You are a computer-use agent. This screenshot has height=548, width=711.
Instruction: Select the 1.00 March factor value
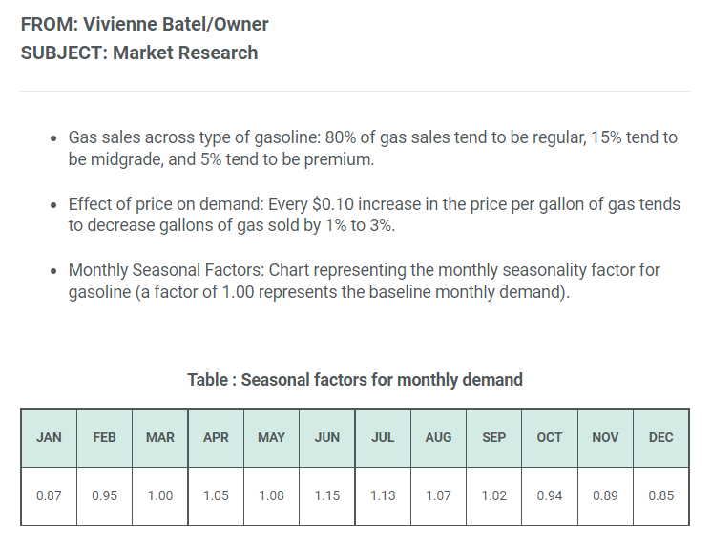(x=160, y=495)
